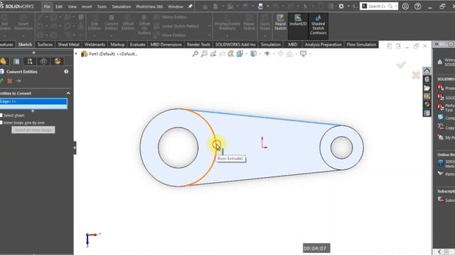This screenshot has width=455, height=255.
Task: Open Display Style cube icon
Action: coord(253,54)
